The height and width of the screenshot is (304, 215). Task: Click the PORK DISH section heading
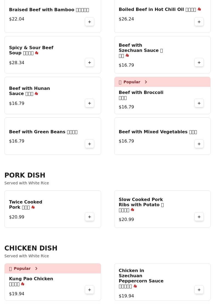[x=25, y=175]
